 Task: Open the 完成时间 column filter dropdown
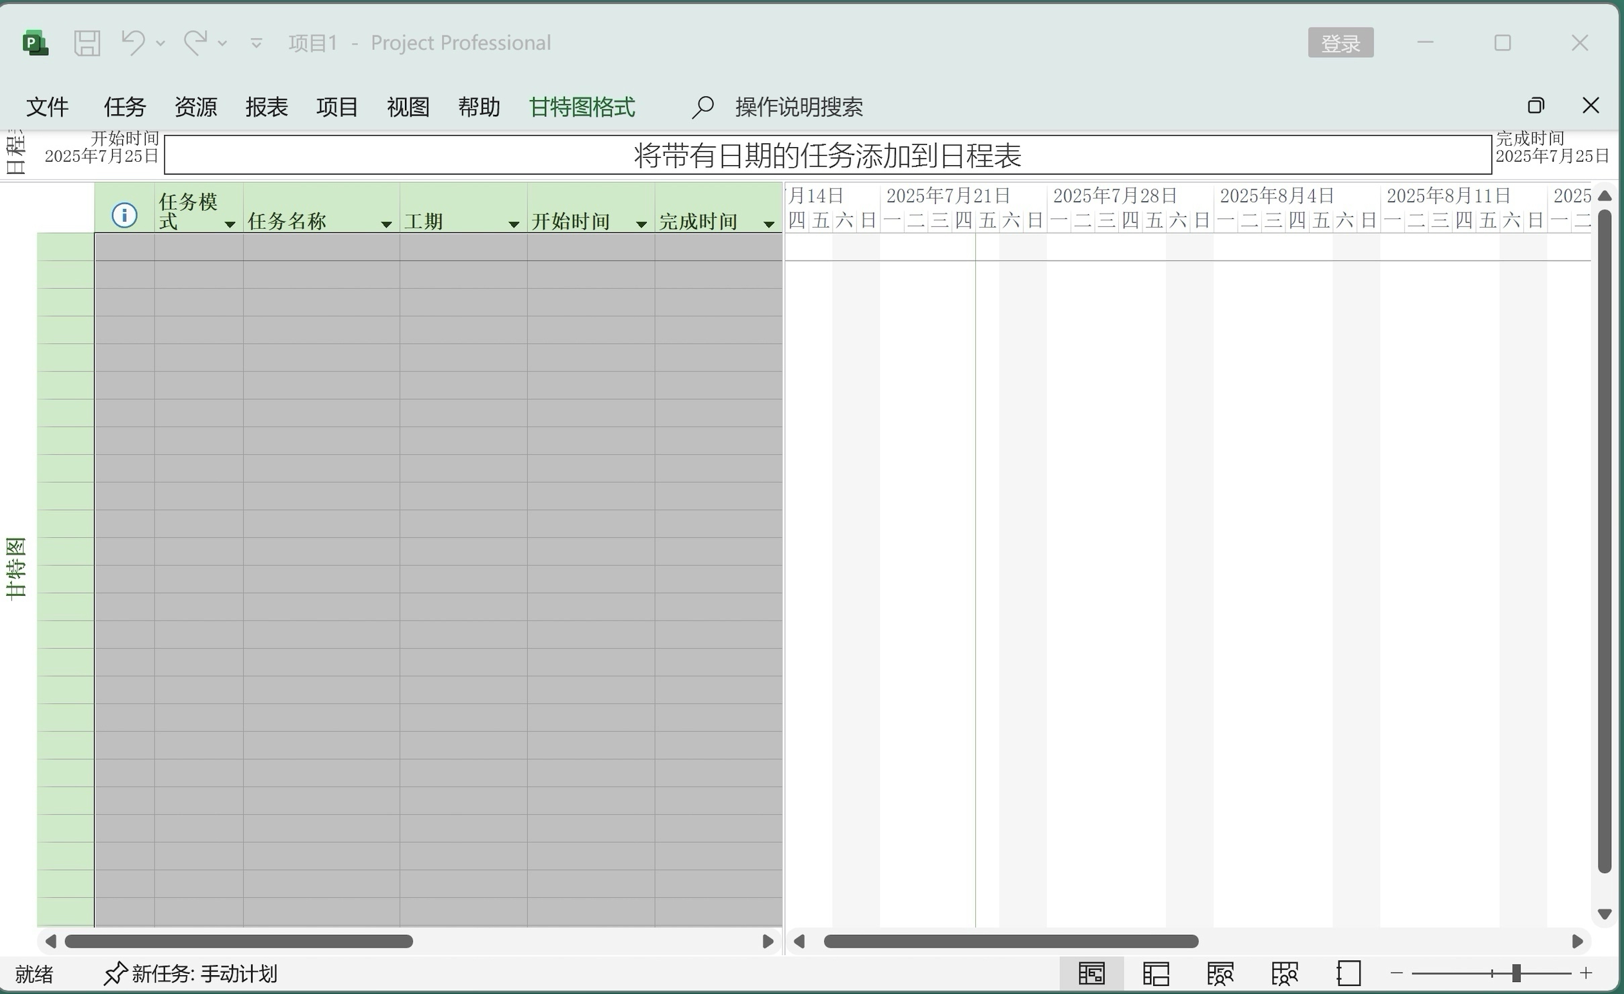(x=770, y=224)
